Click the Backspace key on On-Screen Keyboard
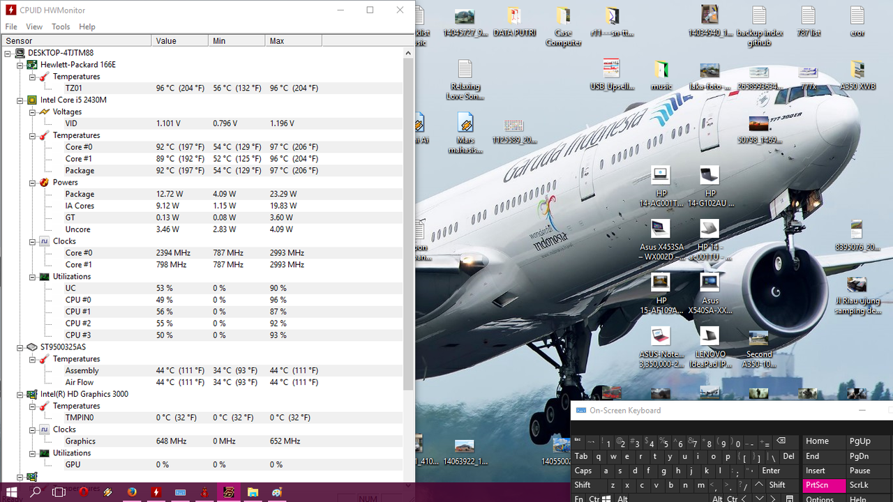 click(781, 441)
